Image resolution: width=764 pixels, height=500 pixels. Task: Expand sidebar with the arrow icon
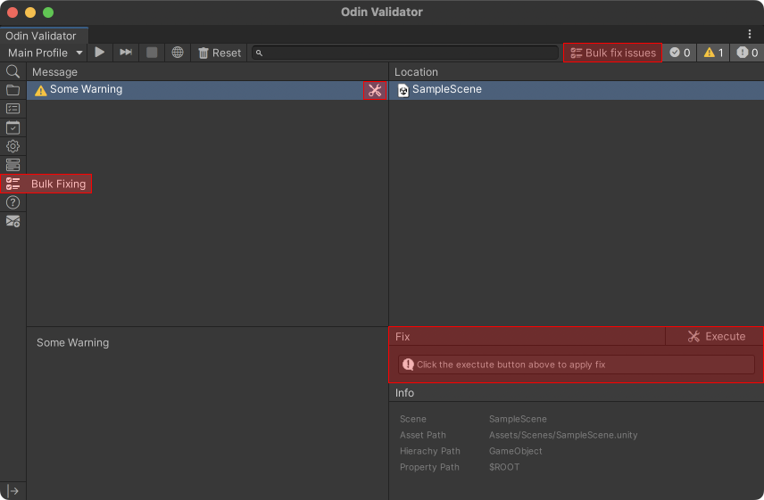coord(13,491)
